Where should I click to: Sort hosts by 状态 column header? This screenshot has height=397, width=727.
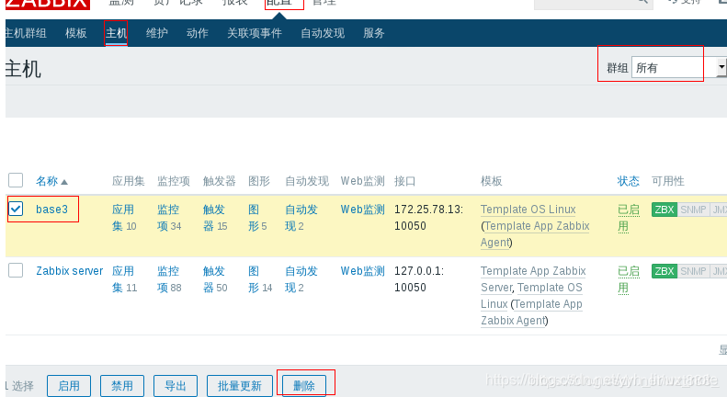tap(628, 181)
